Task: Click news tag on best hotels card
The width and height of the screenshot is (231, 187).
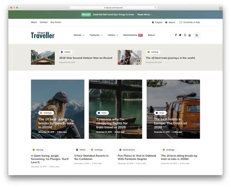Action: pos(160,113)
